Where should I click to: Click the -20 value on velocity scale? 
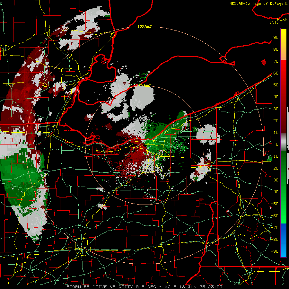(275, 168)
